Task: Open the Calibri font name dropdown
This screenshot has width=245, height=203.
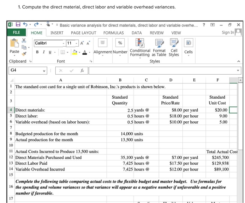Action: (63, 43)
